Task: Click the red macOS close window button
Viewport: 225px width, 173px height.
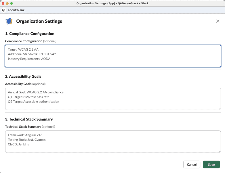Action: (x=3, y=3)
